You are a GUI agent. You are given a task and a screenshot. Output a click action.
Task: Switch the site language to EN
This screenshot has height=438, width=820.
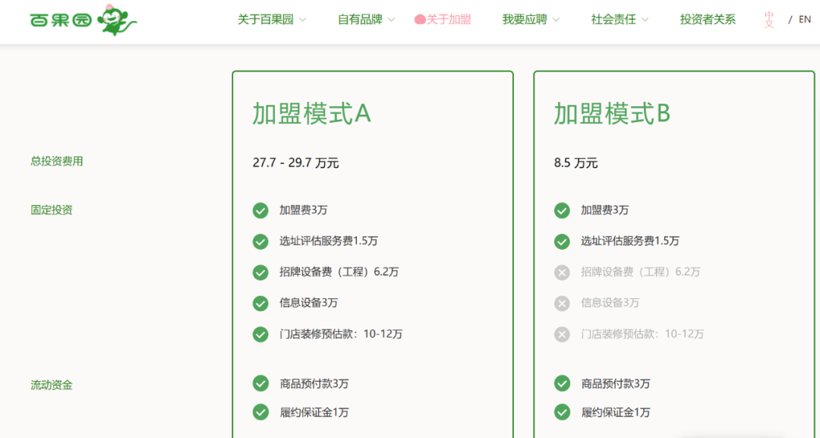tap(804, 19)
